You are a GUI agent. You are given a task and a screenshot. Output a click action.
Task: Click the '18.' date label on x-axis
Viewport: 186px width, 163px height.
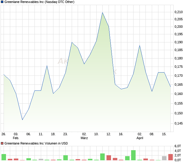coord(53,134)
